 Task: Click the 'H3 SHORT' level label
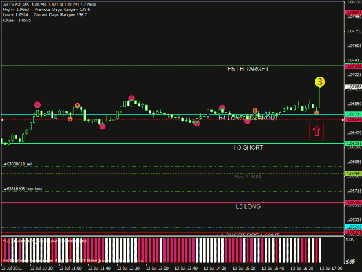point(248,147)
